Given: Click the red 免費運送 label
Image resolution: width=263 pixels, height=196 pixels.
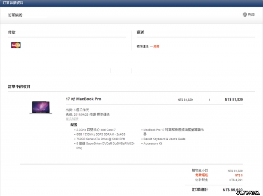Looking at the screenshot, I should pos(202,175).
